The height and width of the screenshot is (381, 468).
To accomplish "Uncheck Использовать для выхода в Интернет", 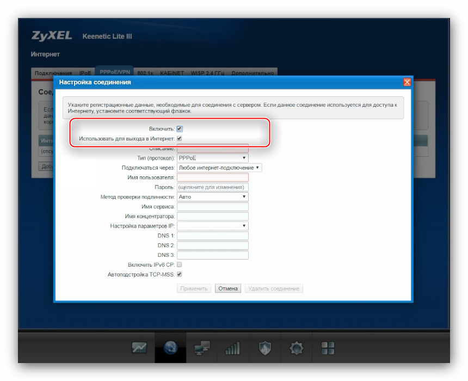I will pyautogui.click(x=180, y=139).
